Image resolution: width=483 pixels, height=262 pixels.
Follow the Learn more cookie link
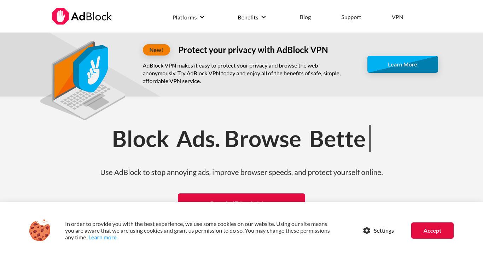[x=103, y=237]
